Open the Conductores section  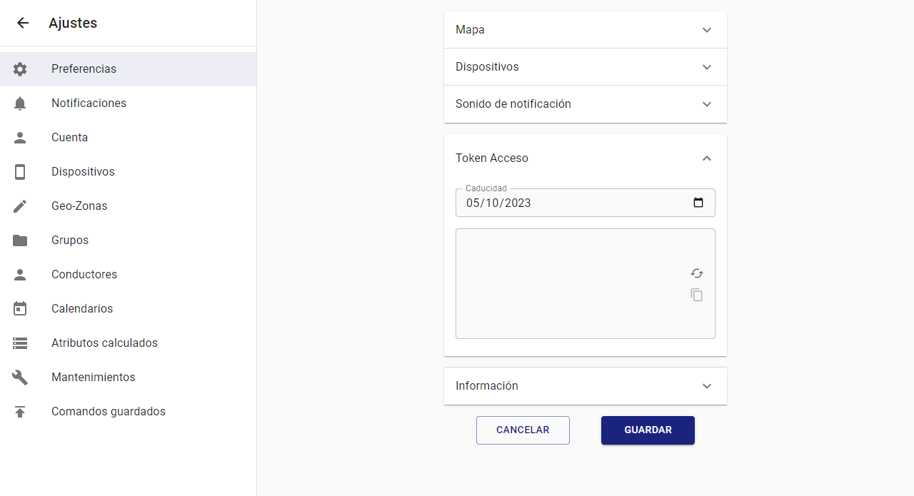pos(129,275)
